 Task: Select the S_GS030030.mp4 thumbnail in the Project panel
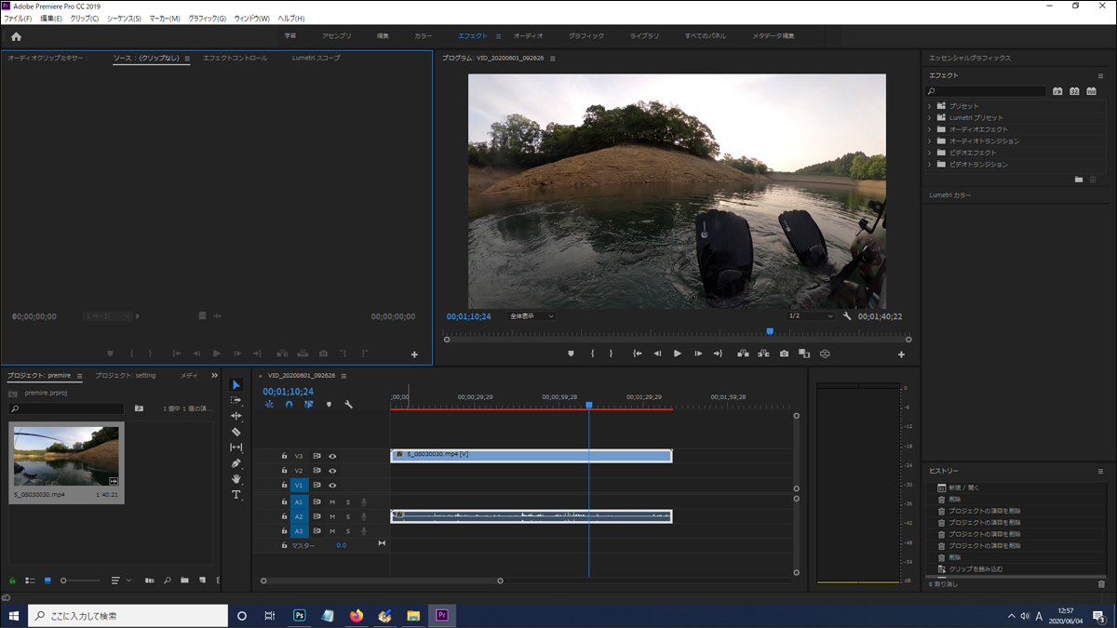[66, 456]
